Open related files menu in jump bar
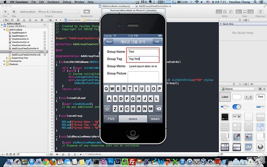The height and width of the screenshot is (167, 267). point(50,20)
